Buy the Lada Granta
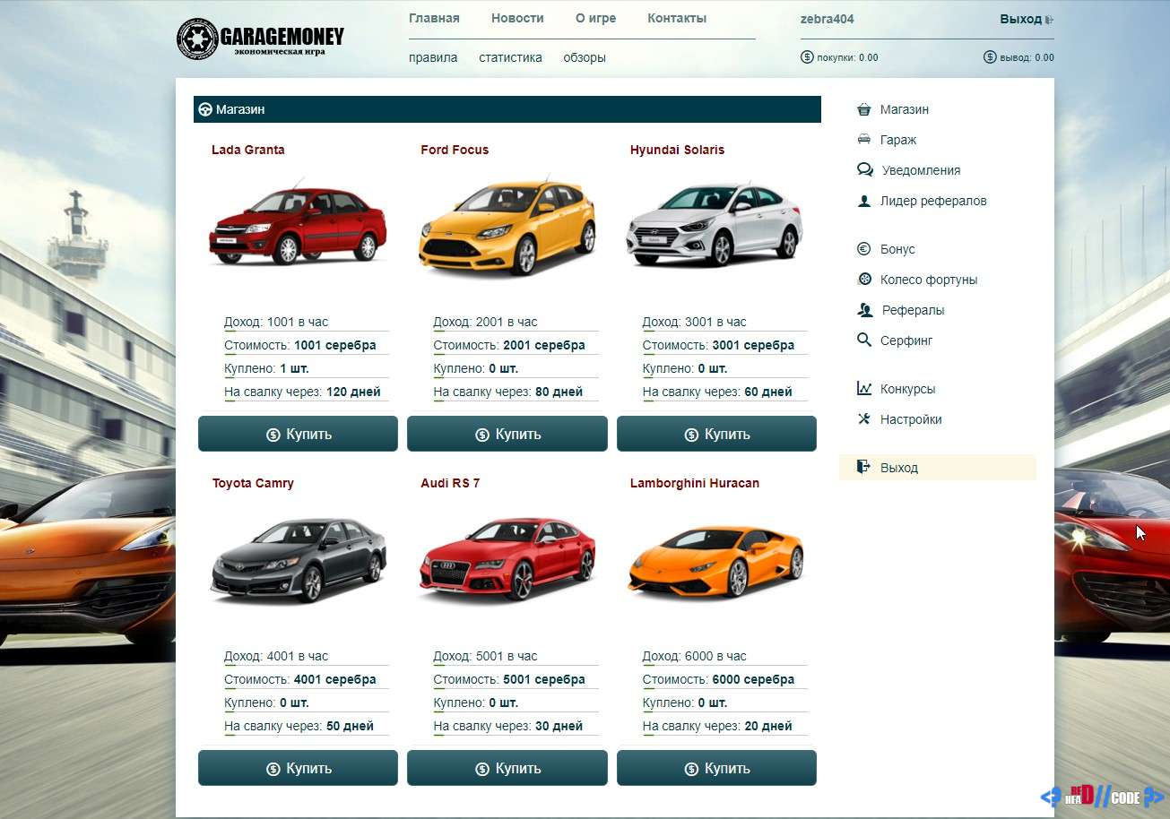This screenshot has width=1170, height=819. pos(298,434)
